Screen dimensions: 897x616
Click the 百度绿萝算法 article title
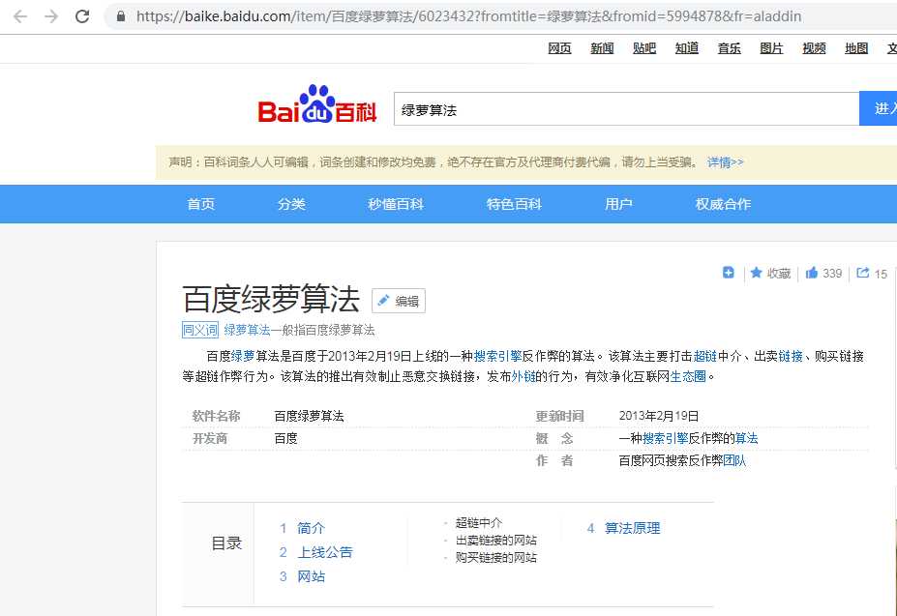[x=271, y=299]
